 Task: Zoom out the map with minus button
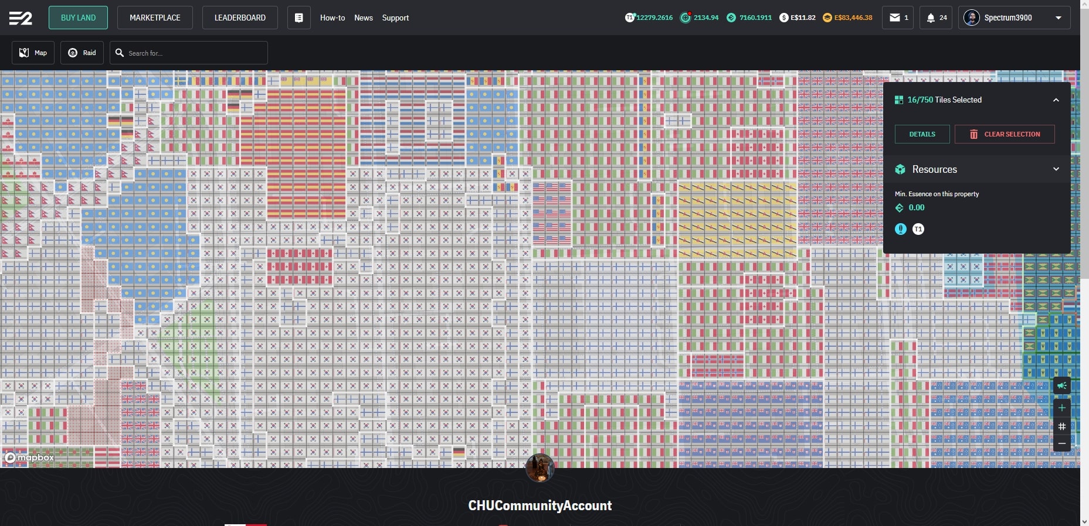click(x=1062, y=443)
